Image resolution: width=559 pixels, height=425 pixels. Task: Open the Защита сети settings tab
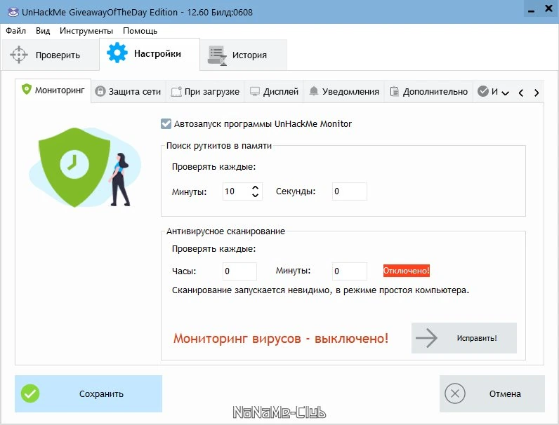pos(129,91)
